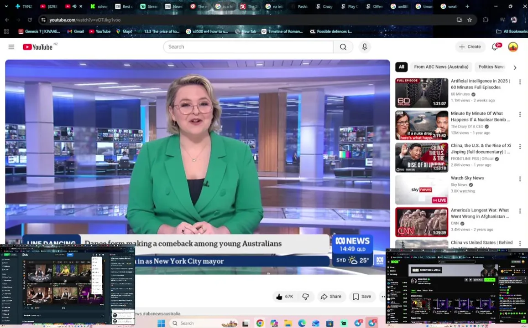528x328 pixels.
Task: Open the #abcnewsaustralia hashtag link
Action: tap(162, 313)
